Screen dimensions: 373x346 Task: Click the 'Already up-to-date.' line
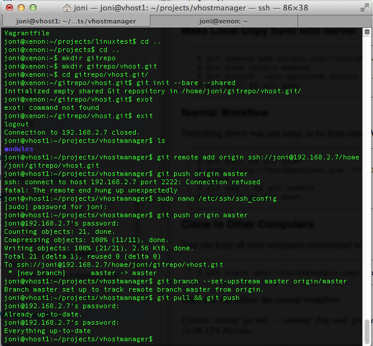[43, 314]
